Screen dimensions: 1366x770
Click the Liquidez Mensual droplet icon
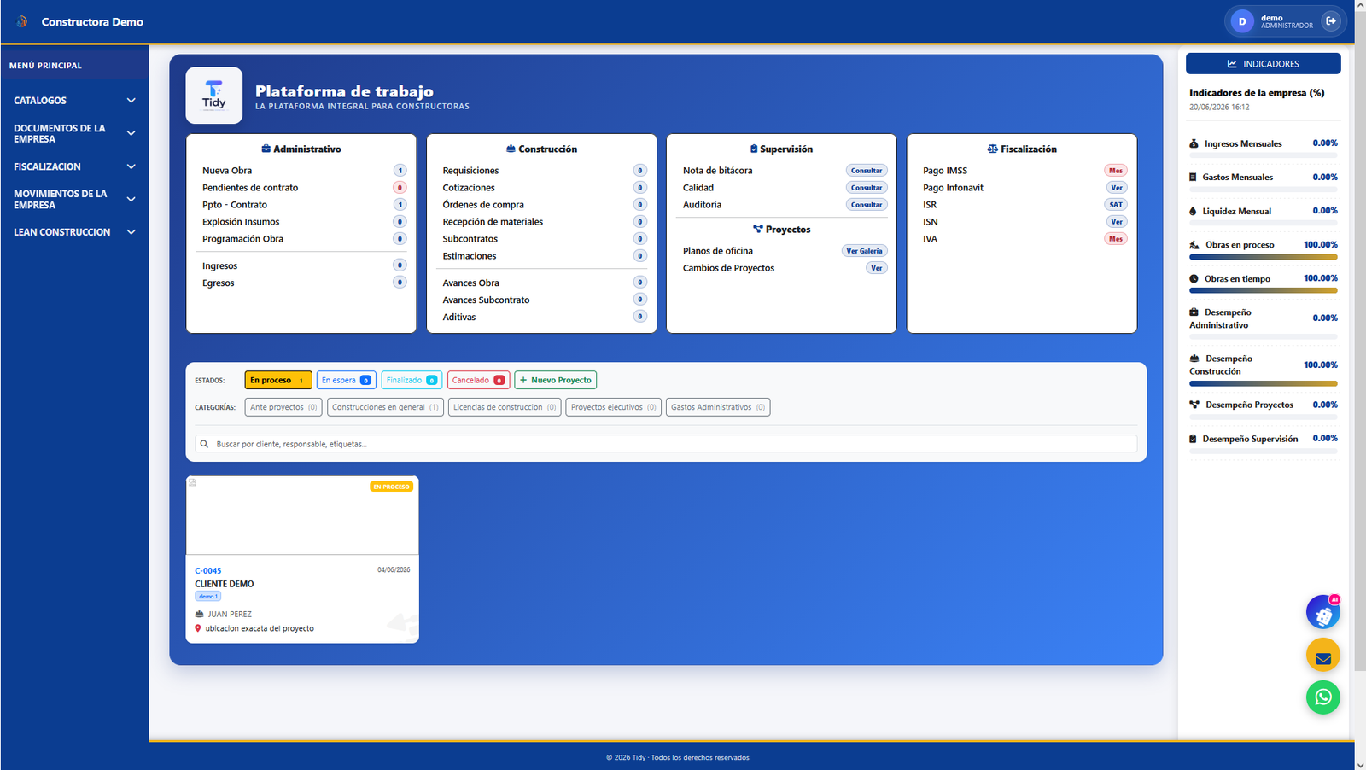click(1193, 211)
